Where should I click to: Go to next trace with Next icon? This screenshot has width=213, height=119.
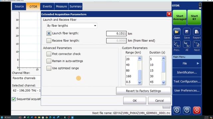click(x=197, y=44)
